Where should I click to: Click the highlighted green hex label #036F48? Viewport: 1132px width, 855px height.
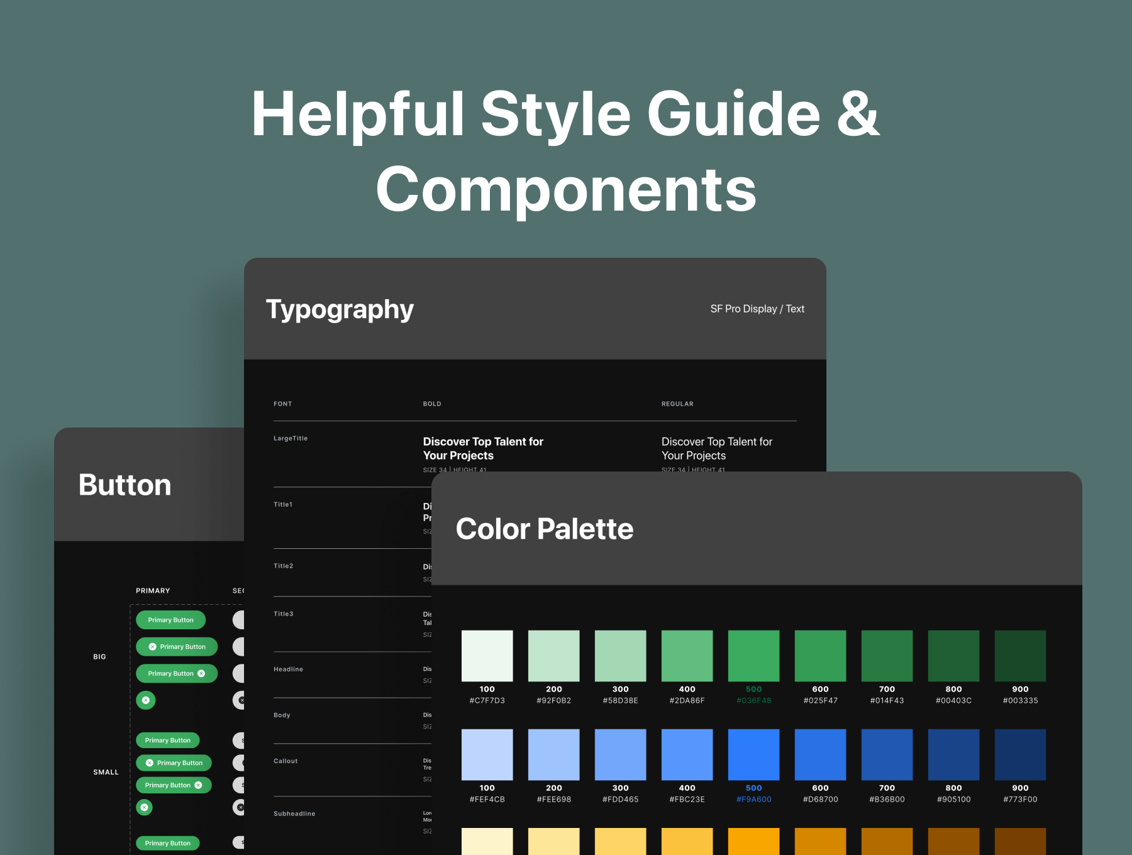pos(754,700)
